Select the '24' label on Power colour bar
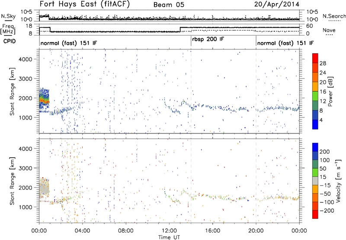This screenshot has height=240, width=346. coord(323,73)
